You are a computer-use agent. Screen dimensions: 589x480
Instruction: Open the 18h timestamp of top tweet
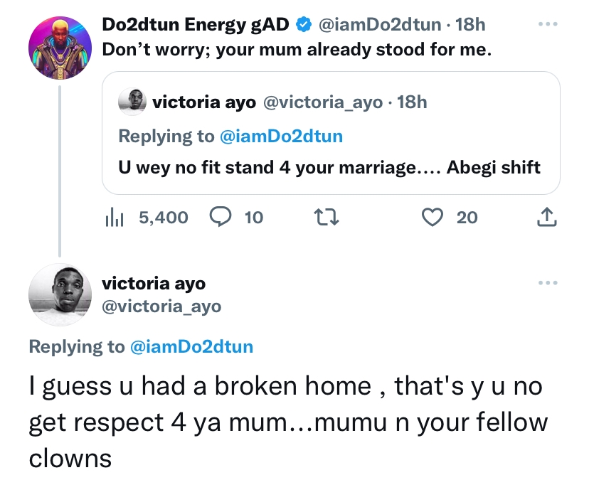(470, 25)
